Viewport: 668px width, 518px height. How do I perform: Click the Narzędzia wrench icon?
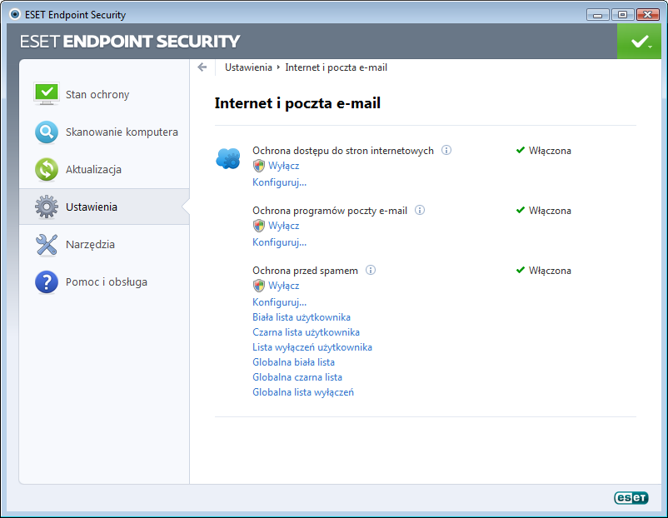click(x=47, y=245)
